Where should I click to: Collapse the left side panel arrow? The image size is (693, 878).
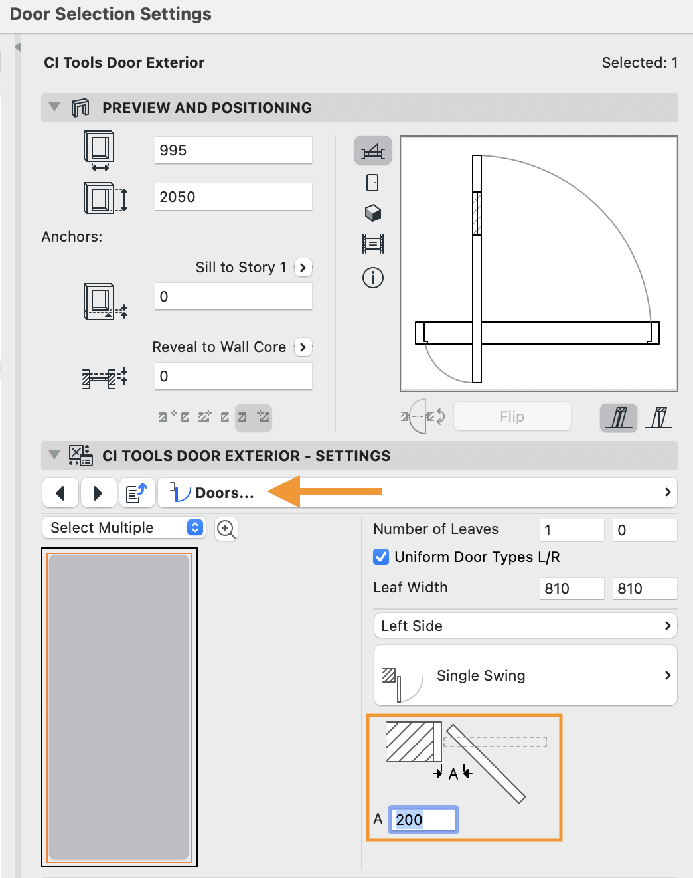click(x=18, y=46)
